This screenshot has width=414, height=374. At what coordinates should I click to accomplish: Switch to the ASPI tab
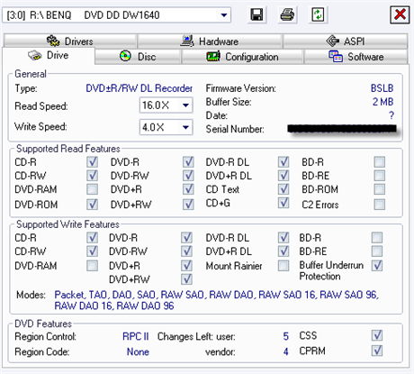click(x=346, y=41)
